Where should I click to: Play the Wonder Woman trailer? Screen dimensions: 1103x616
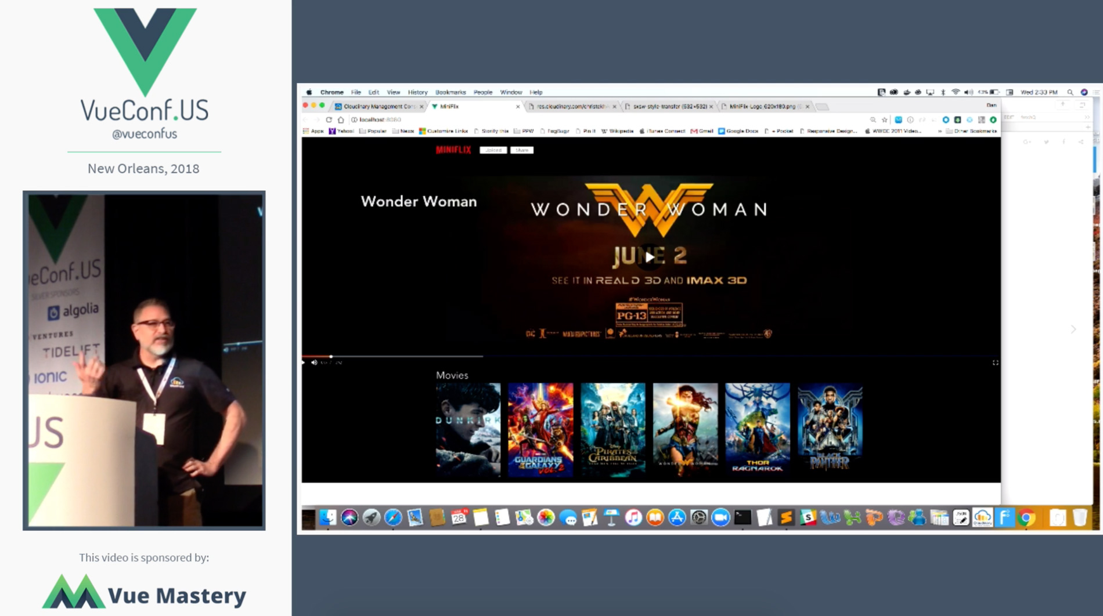pos(649,257)
